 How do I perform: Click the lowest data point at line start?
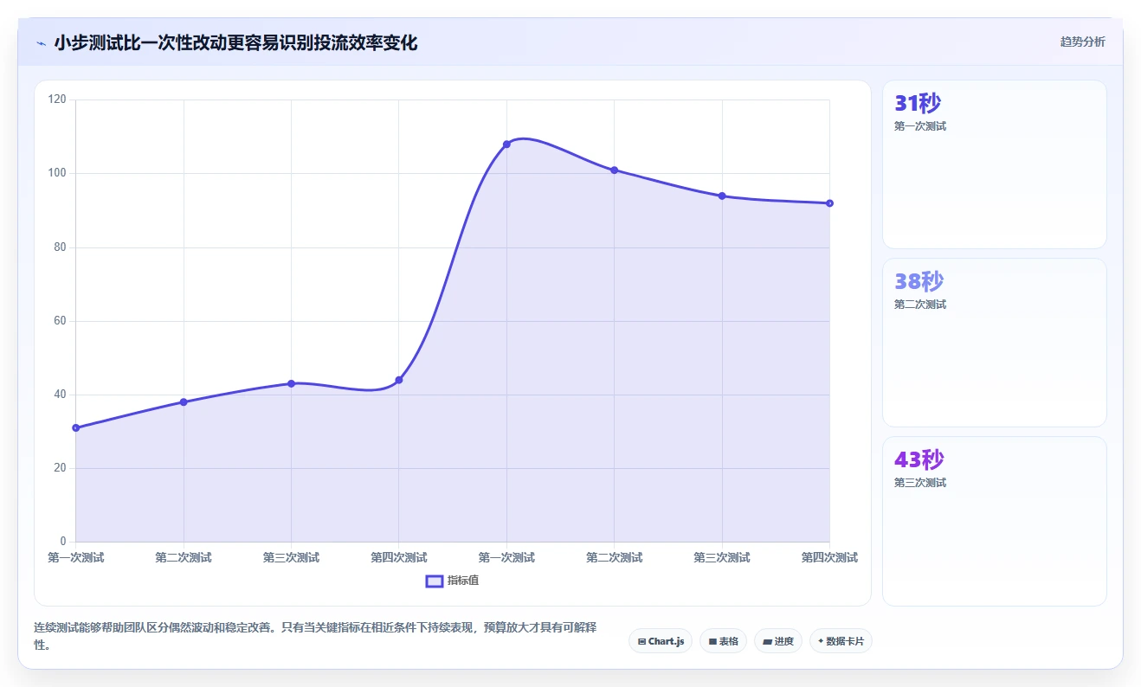(76, 427)
